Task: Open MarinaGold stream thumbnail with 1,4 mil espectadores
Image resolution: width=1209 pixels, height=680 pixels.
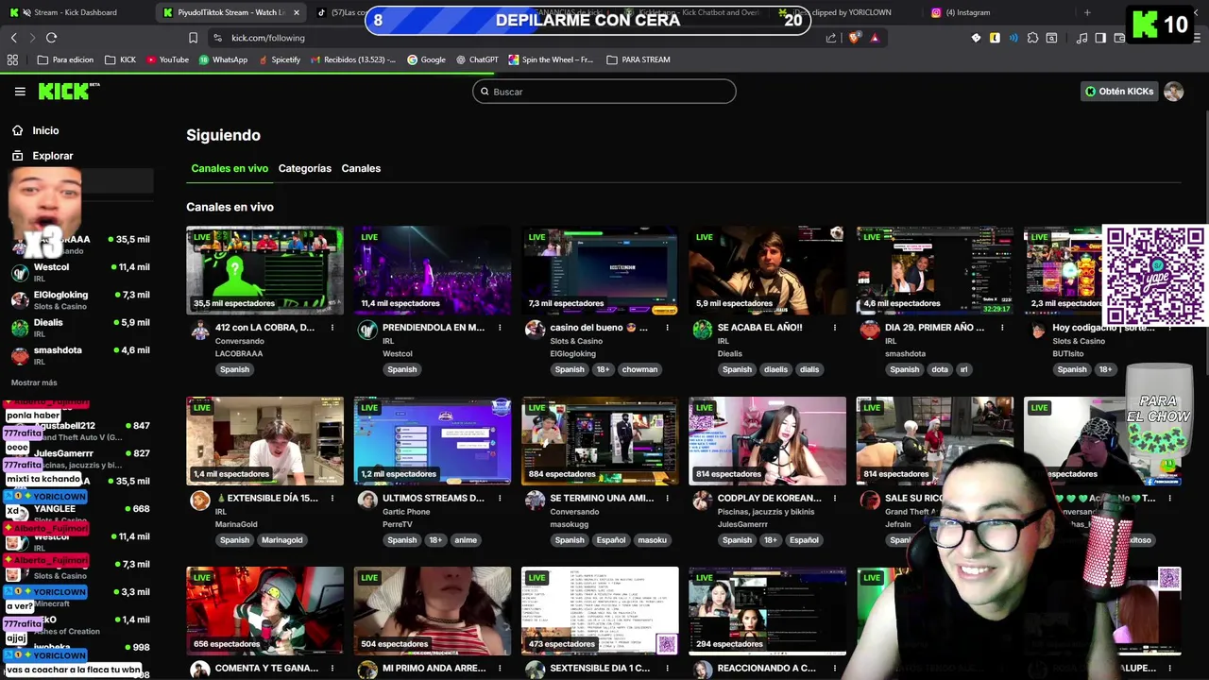Action: pos(264,440)
